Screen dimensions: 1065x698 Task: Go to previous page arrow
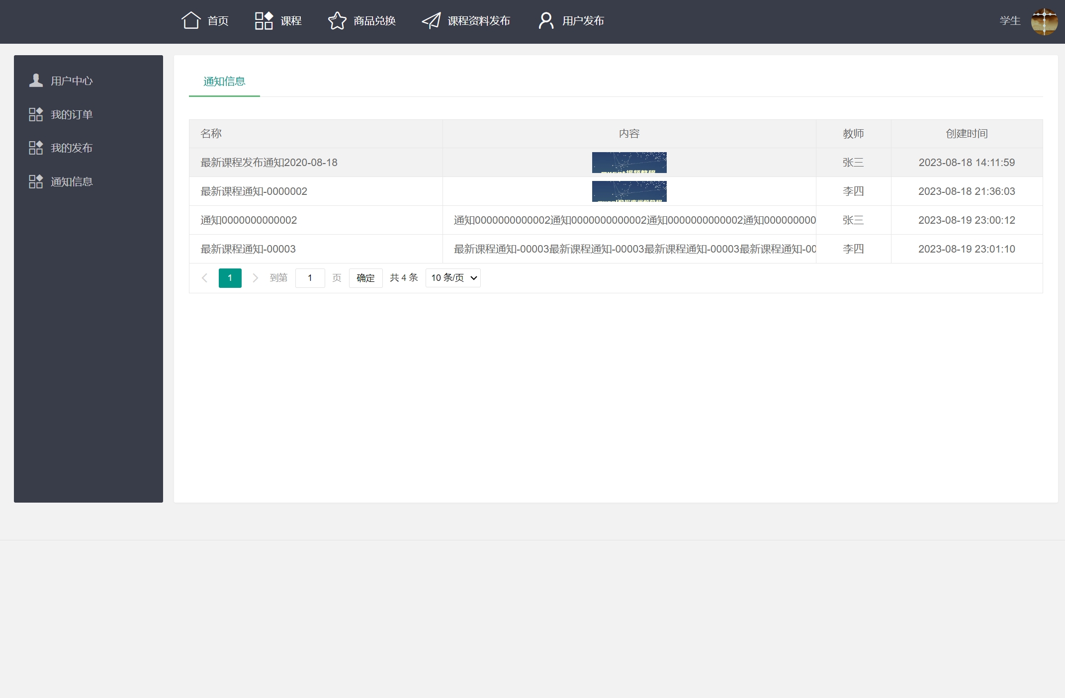tap(204, 278)
